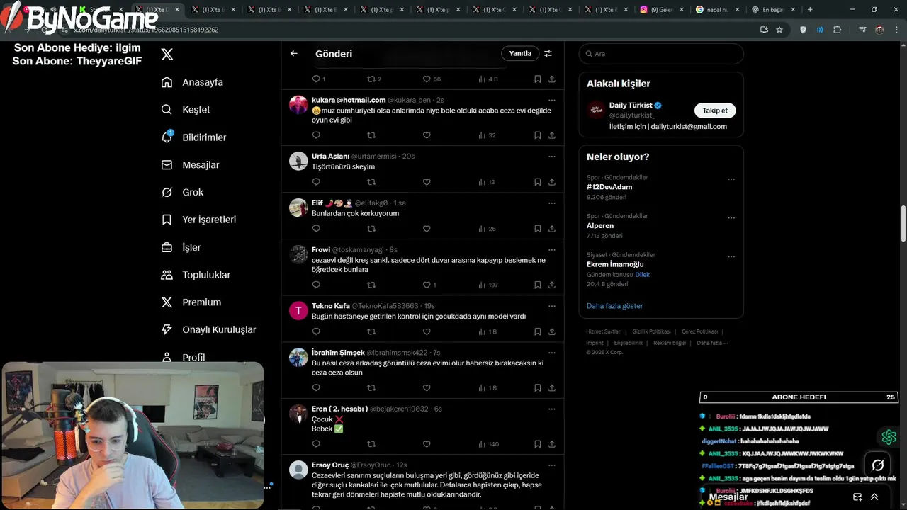Screen dimensions: 907x510
Task: Share Elif's reply
Action: point(551,229)
